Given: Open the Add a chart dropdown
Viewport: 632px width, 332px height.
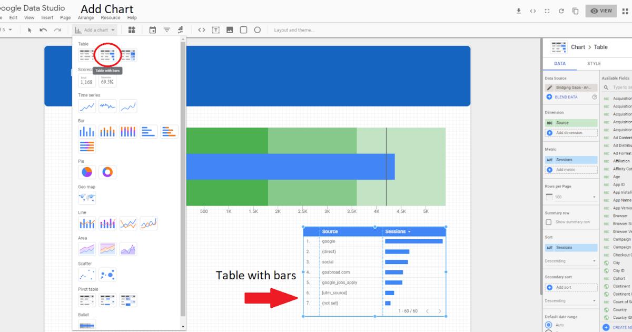Looking at the screenshot, I should (x=95, y=30).
